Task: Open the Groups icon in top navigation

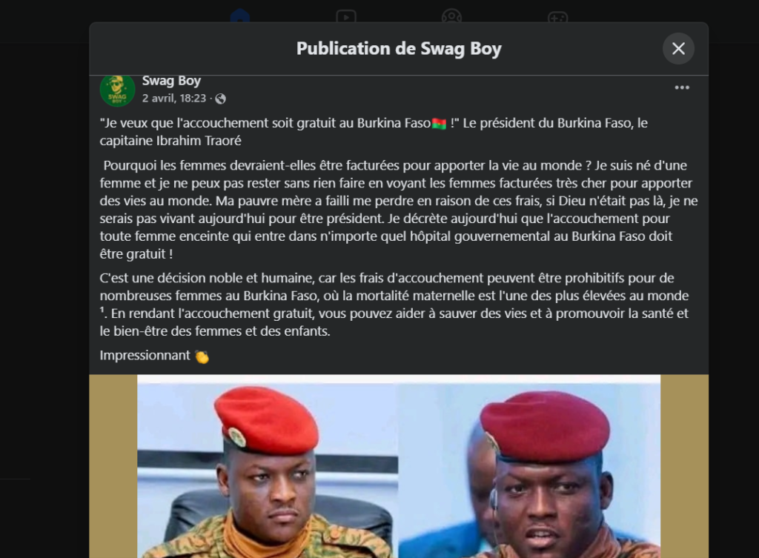Action: pyautogui.click(x=451, y=17)
